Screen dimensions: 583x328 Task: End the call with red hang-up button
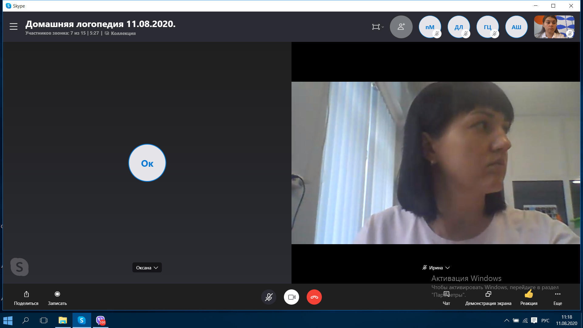click(x=314, y=297)
